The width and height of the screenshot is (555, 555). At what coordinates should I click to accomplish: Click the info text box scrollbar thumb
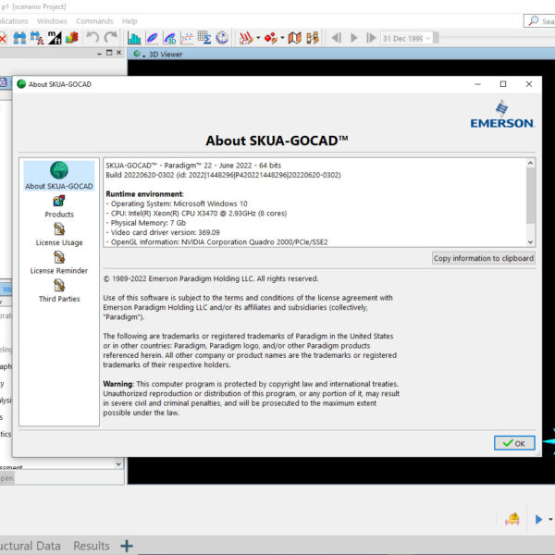[530, 195]
